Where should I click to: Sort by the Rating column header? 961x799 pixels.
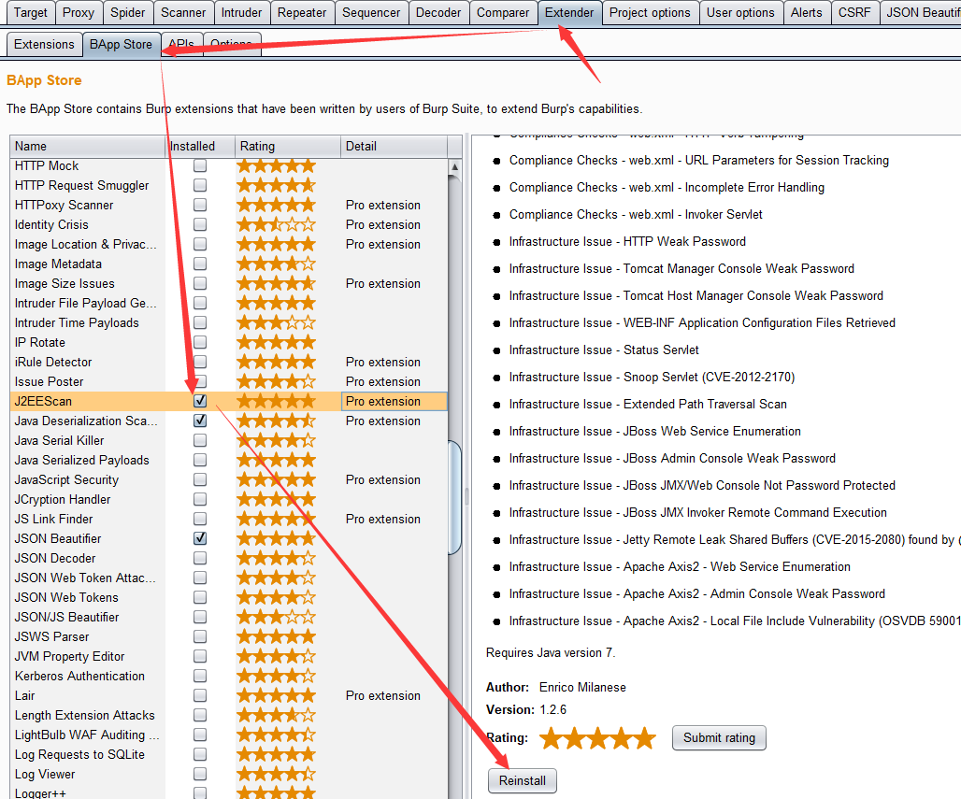[287, 146]
